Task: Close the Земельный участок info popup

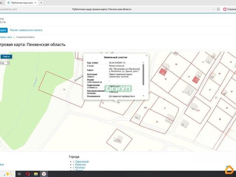Action: tap(147, 56)
